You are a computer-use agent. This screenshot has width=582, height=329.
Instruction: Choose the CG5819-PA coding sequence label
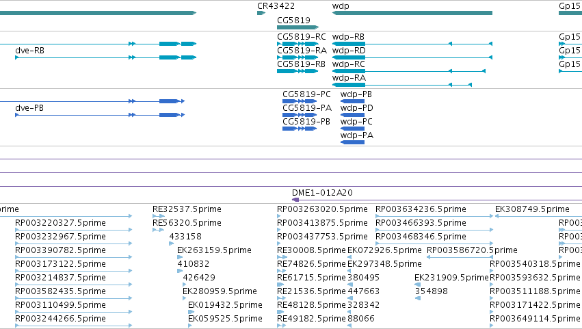coord(307,107)
